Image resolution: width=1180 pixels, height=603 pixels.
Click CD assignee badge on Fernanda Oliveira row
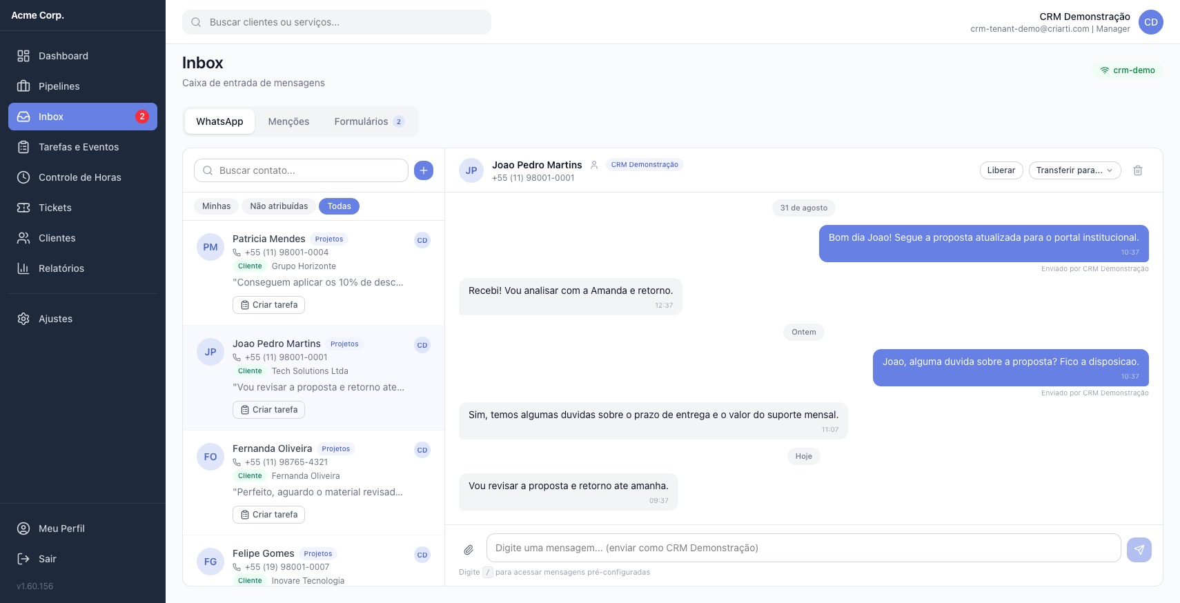[x=422, y=450]
